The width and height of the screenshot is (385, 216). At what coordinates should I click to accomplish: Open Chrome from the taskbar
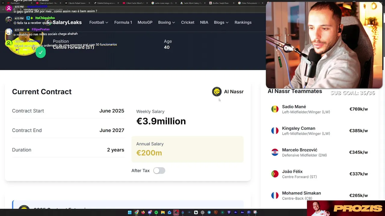(137, 212)
